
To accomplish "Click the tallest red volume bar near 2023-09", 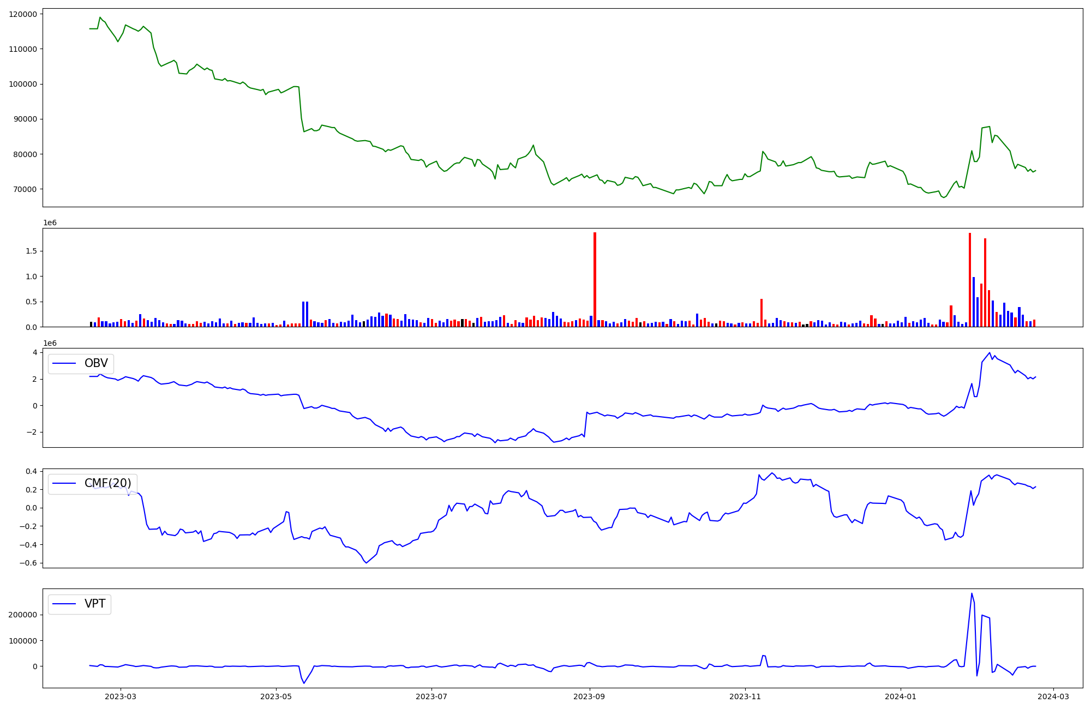I will pyautogui.click(x=595, y=279).
